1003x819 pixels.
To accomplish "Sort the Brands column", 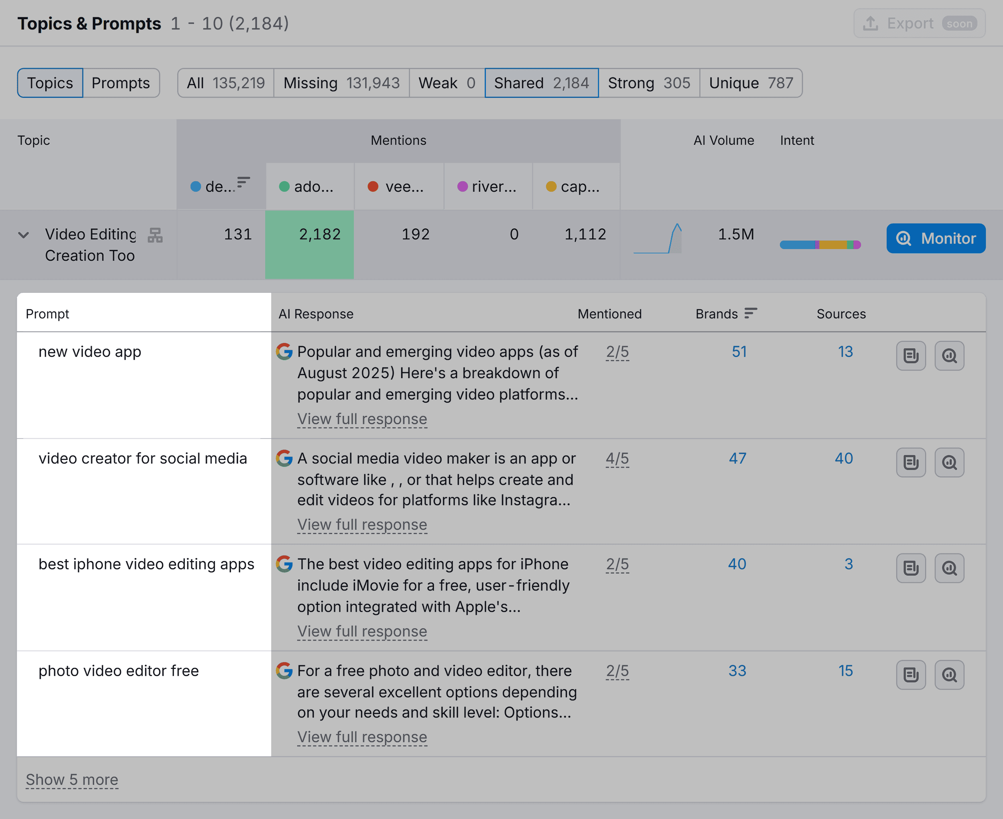I will (x=750, y=313).
